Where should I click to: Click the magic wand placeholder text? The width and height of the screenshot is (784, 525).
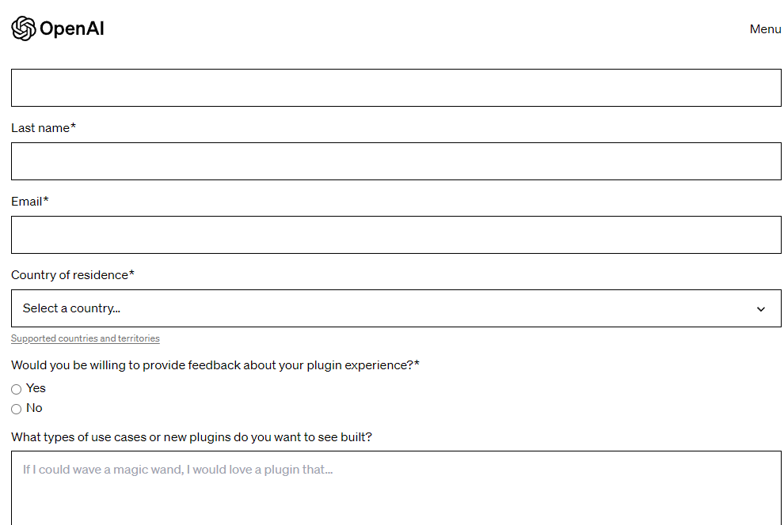pyautogui.click(x=177, y=470)
